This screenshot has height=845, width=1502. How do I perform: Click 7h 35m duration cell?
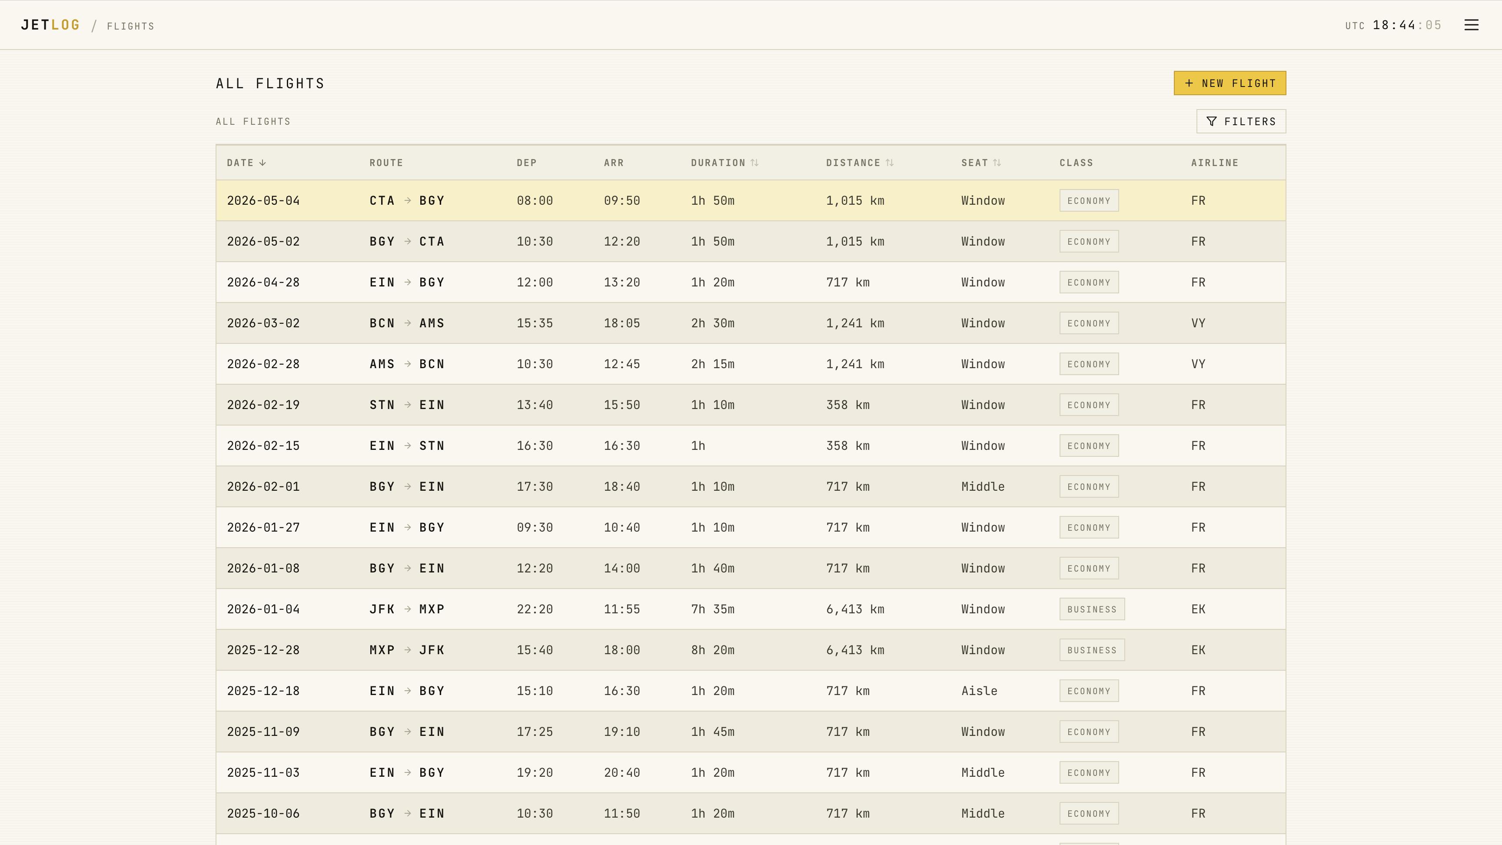point(712,609)
